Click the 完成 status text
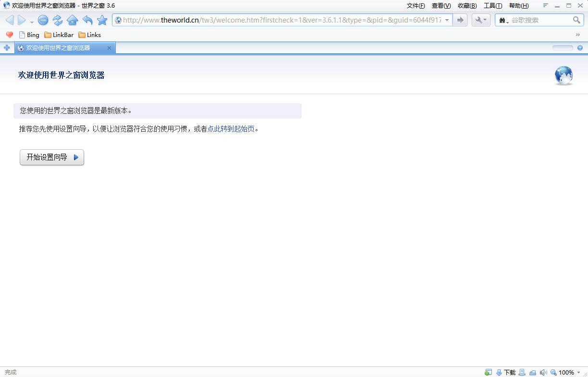 coord(11,372)
